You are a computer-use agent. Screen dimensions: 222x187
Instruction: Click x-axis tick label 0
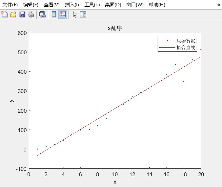(x=29, y=174)
